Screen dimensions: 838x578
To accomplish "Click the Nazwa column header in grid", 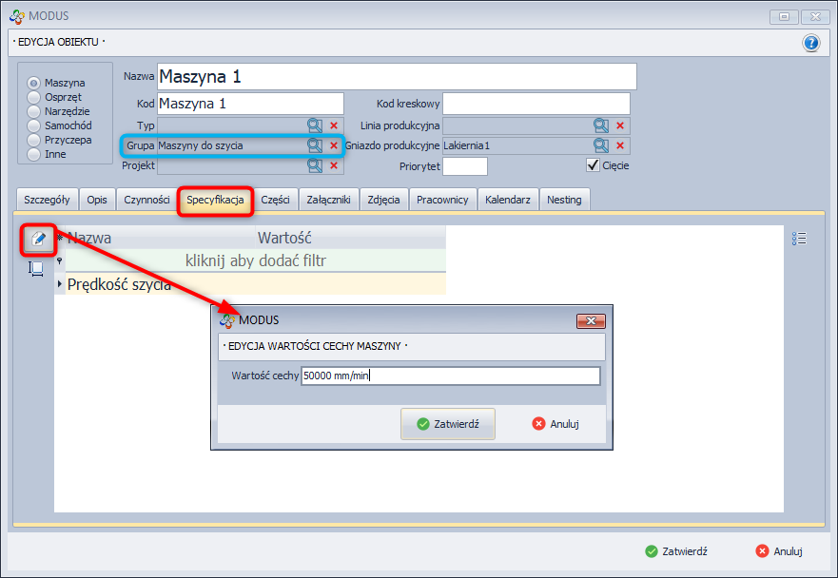I will 160,238.
